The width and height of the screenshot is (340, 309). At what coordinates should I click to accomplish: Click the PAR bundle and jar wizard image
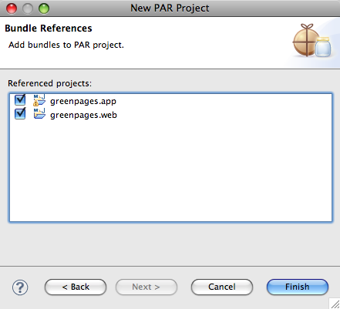click(311, 40)
